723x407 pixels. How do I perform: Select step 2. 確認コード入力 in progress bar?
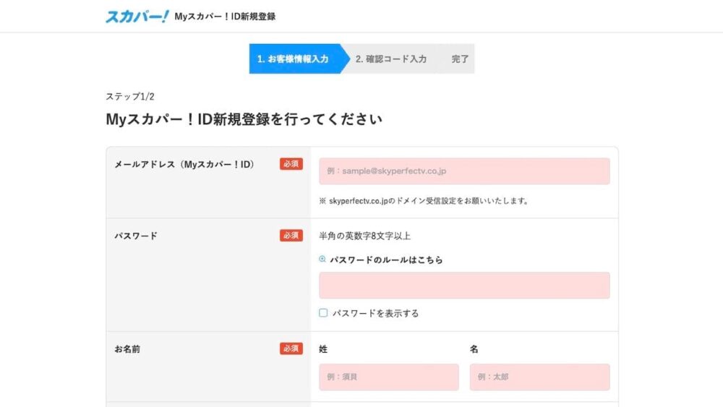pyautogui.click(x=391, y=59)
